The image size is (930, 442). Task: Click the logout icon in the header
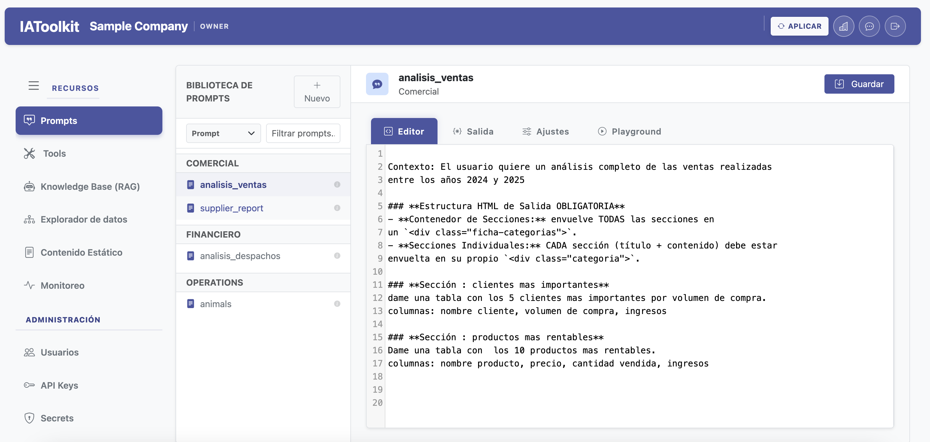(895, 26)
